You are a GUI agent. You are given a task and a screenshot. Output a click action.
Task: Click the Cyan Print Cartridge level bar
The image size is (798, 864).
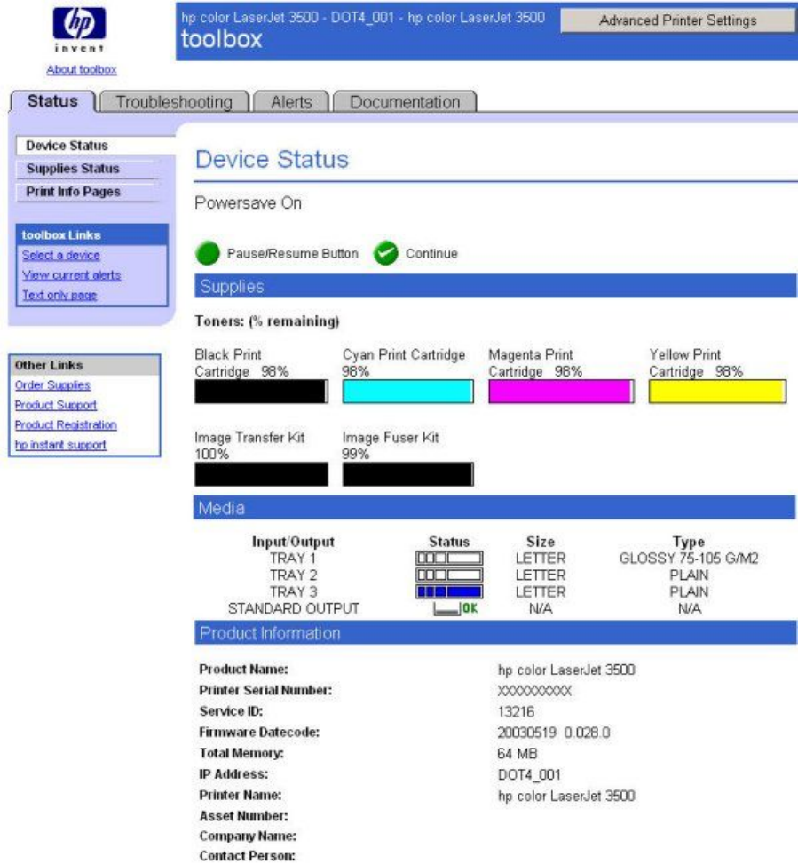pyautogui.click(x=407, y=392)
